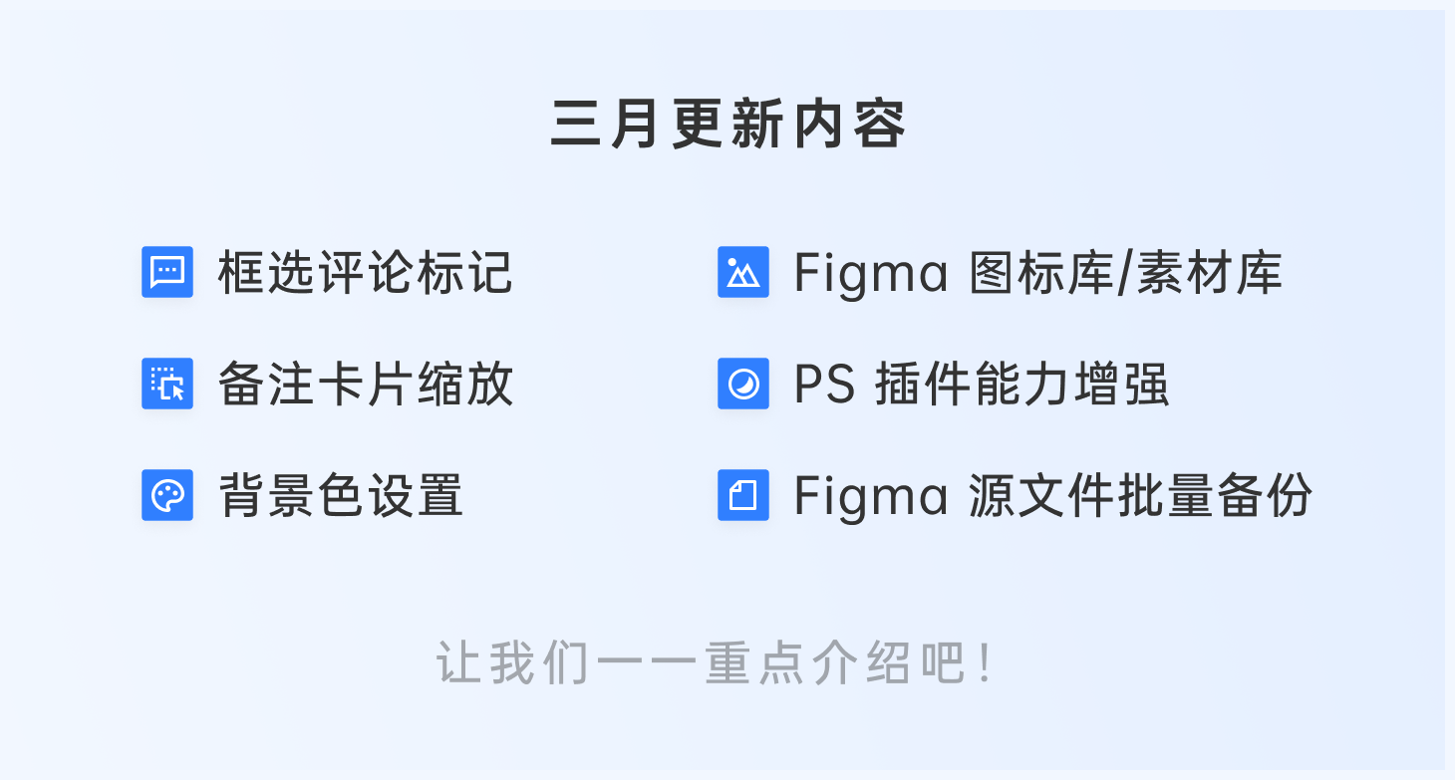
Task: Open the mountain image icon beside Figma 图标库
Action: click(743, 272)
